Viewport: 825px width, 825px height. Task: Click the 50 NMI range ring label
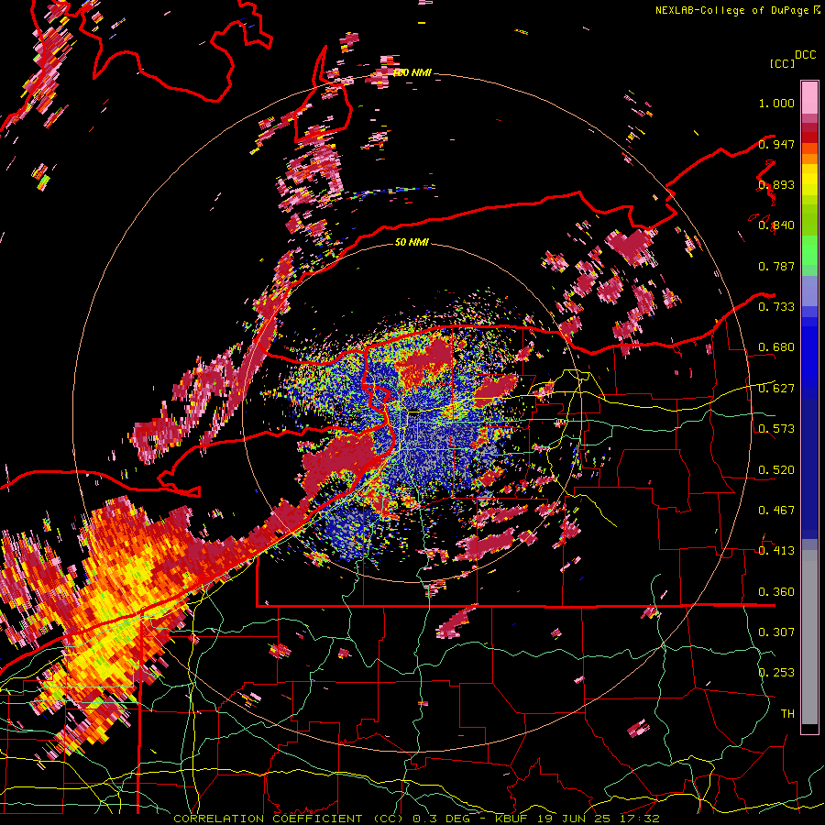tap(412, 242)
